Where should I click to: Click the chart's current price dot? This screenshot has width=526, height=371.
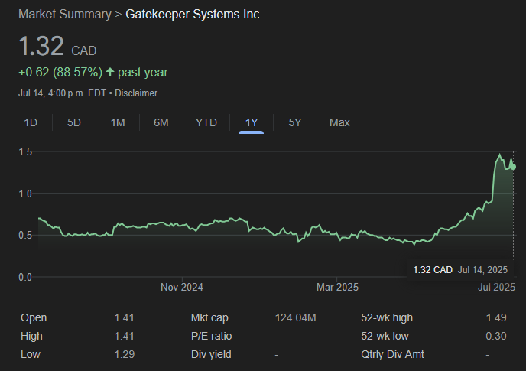(513, 167)
